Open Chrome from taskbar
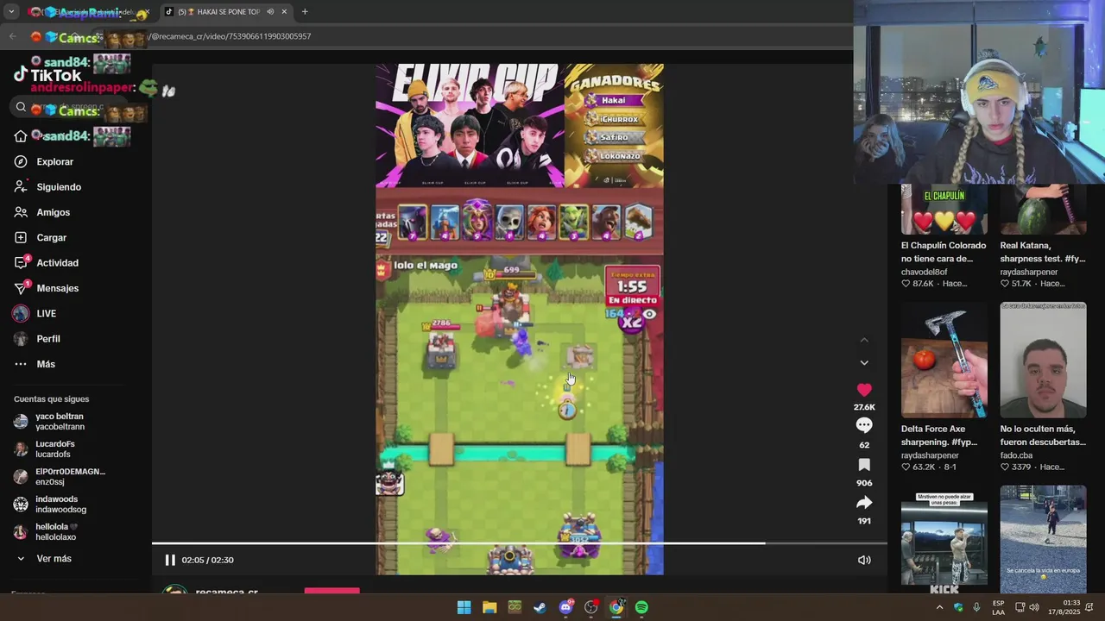The width and height of the screenshot is (1105, 621). click(x=616, y=607)
